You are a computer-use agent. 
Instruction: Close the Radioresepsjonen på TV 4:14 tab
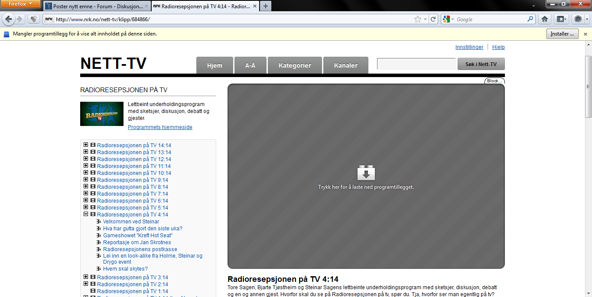tap(254, 6)
